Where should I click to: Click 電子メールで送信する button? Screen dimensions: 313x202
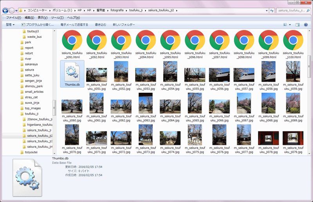point(74,25)
